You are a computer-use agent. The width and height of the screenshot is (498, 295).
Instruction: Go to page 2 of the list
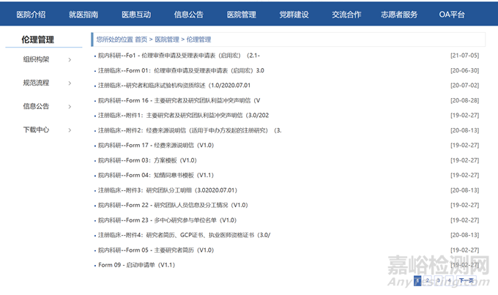(428, 280)
